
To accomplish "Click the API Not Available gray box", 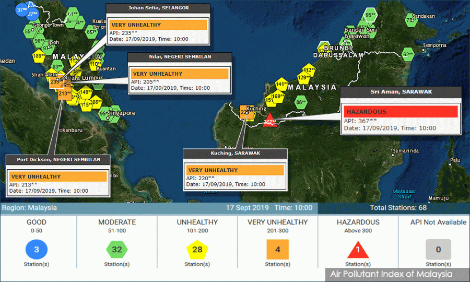I will pyautogui.click(x=438, y=250).
